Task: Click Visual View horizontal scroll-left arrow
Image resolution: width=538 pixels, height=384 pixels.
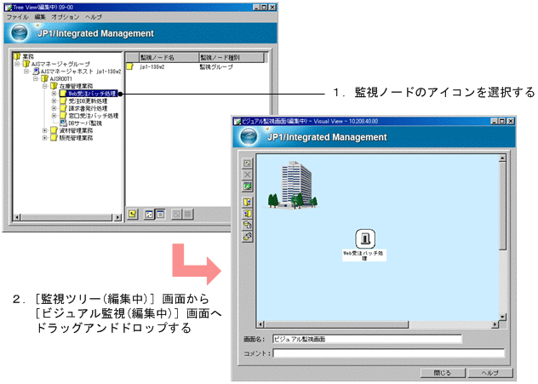Action: click(x=260, y=324)
